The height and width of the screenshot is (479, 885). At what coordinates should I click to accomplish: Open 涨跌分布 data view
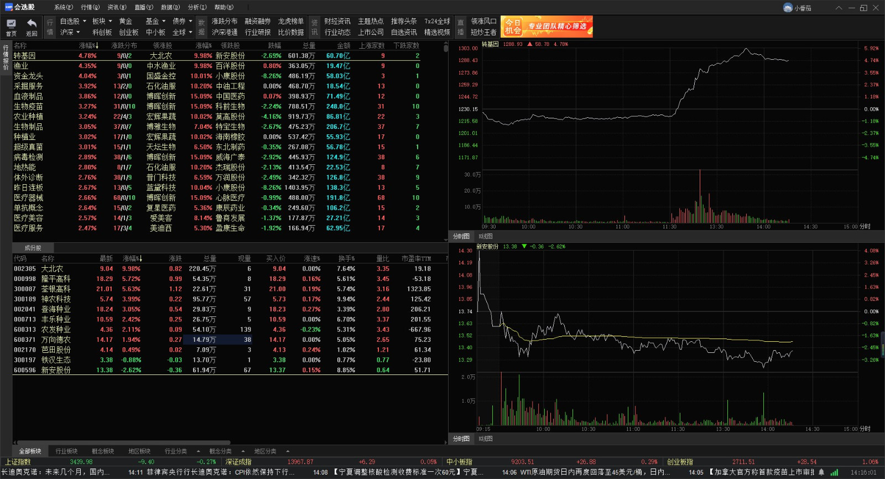(x=225, y=21)
